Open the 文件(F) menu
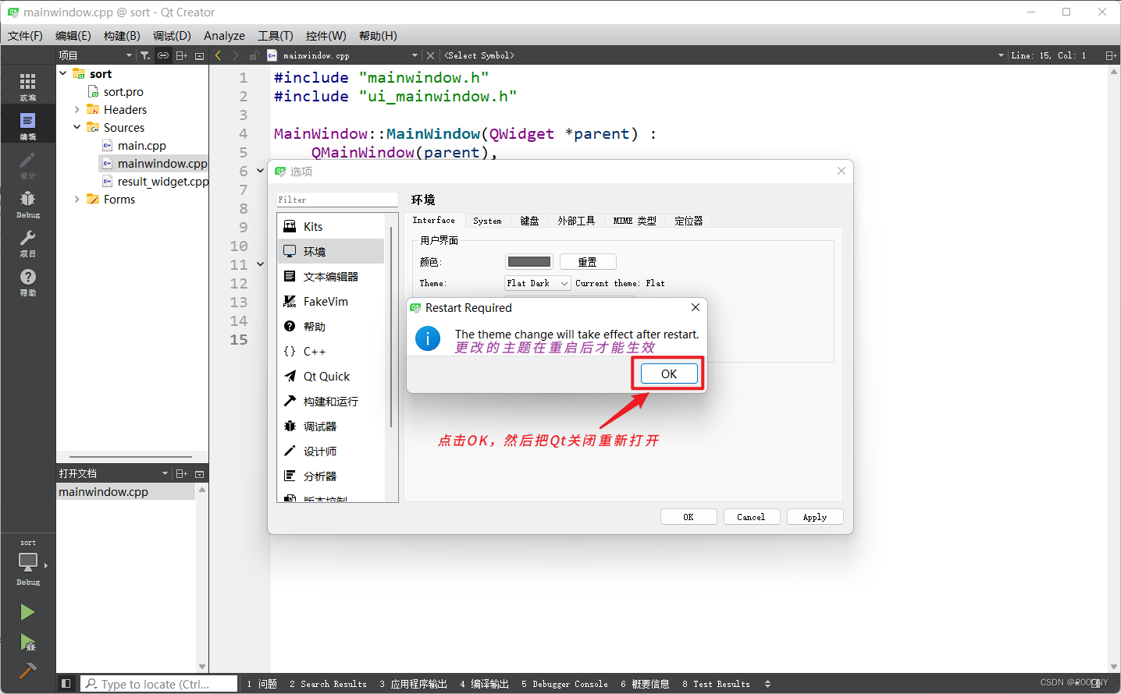1121x694 pixels. [25, 36]
